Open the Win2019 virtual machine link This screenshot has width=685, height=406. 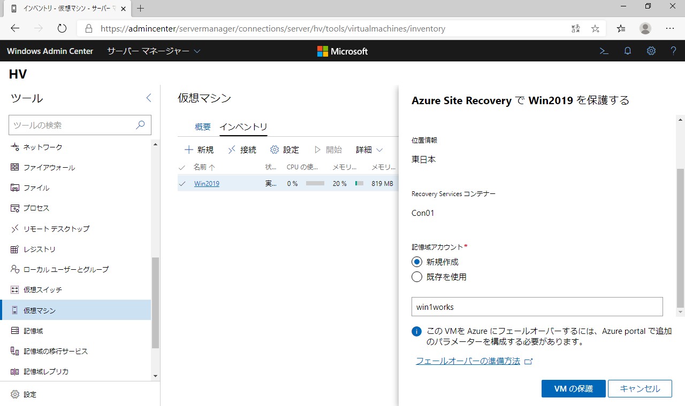(207, 184)
